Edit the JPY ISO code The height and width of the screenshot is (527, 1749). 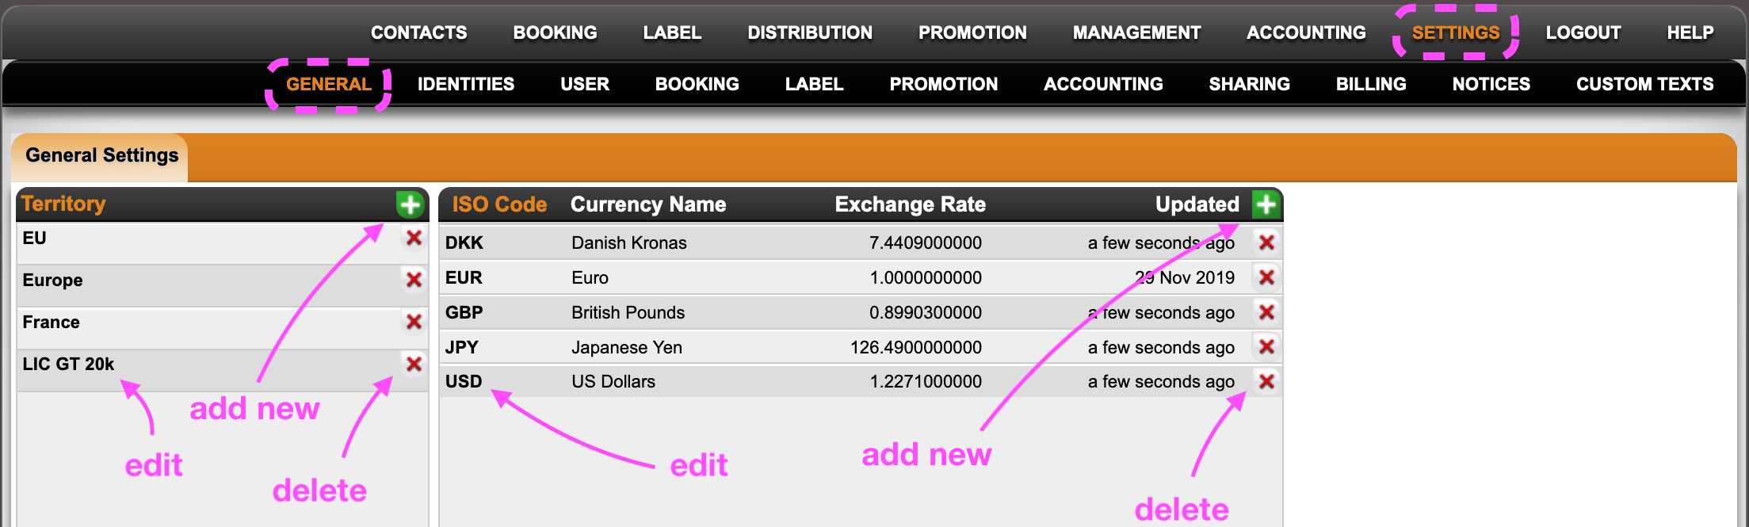(x=461, y=347)
